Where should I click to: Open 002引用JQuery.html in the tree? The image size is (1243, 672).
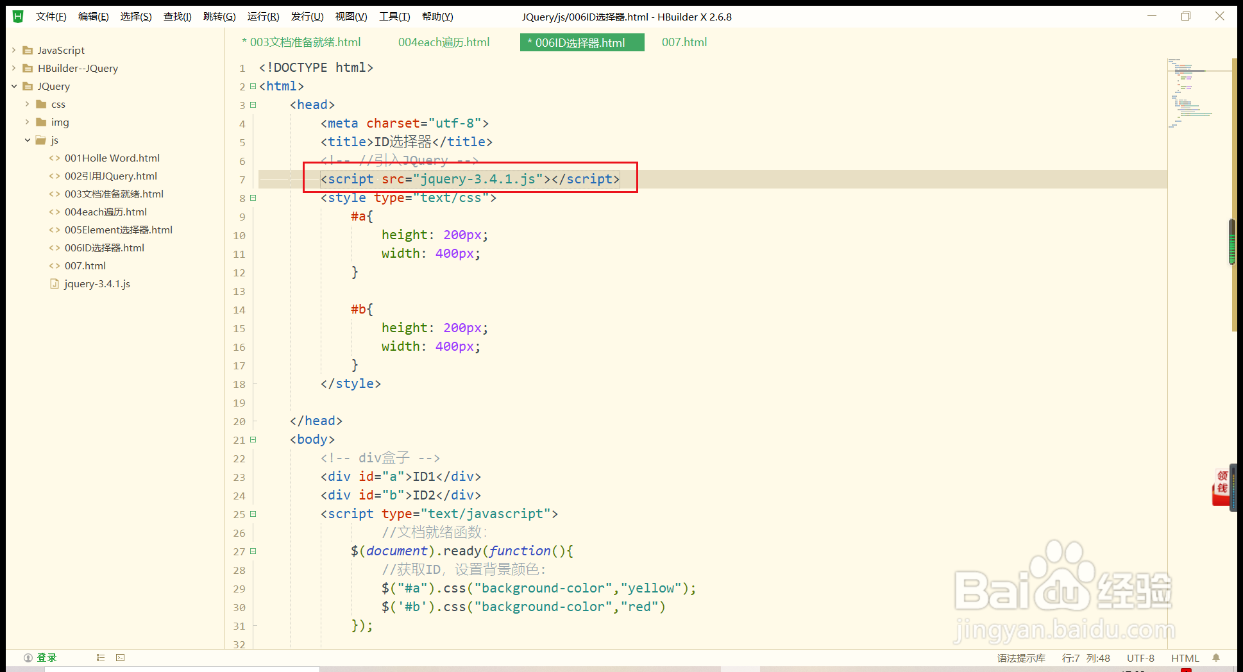pyautogui.click(x=111, y=176)
